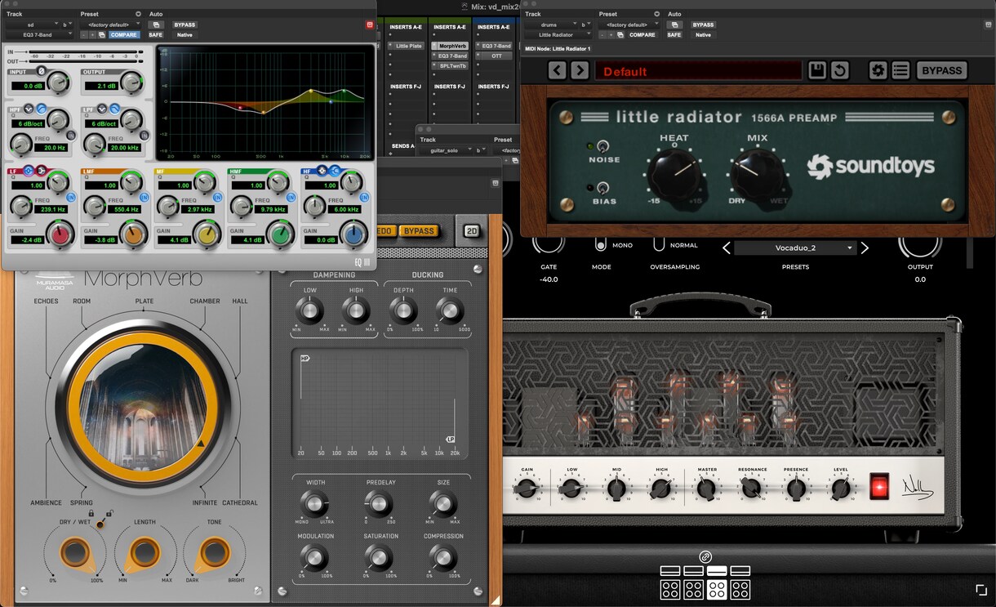Viewport: 996px width, 607px height.
Task: Select the OTT insert slot in the mixer
Action: (x=496, y=56)
